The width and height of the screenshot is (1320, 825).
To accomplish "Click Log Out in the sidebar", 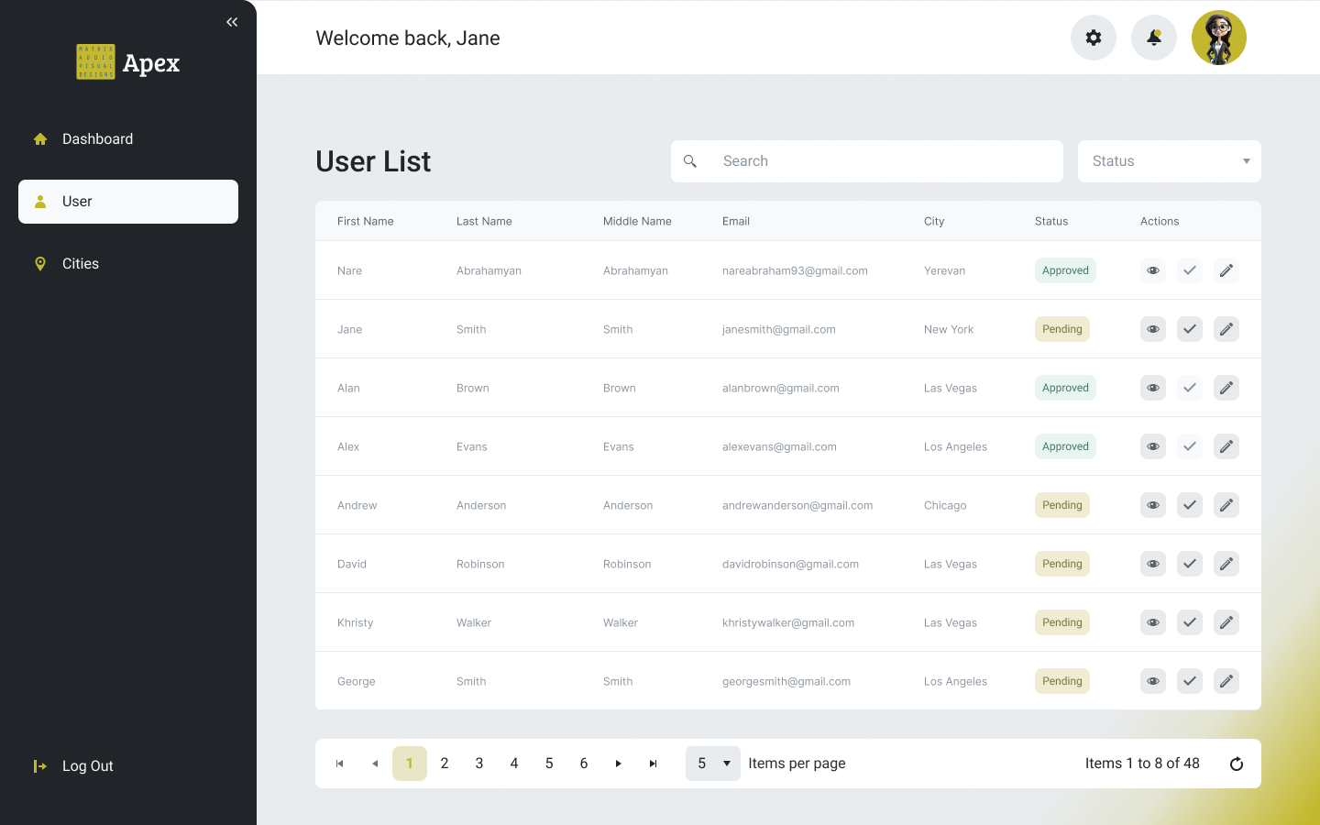I will point(87,765).
